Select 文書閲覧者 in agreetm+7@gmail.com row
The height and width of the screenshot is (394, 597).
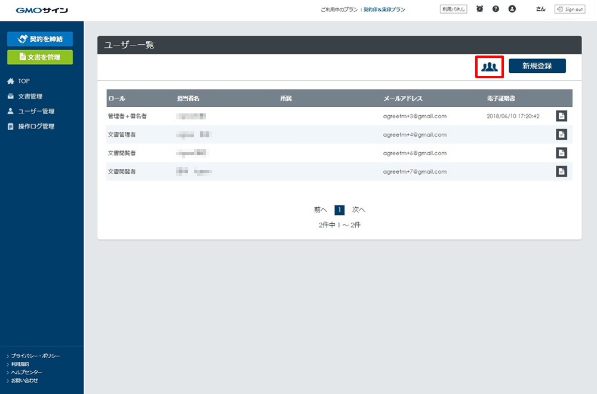point(122,171)
